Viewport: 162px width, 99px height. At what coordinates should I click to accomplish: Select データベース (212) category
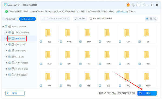point(22,69)
